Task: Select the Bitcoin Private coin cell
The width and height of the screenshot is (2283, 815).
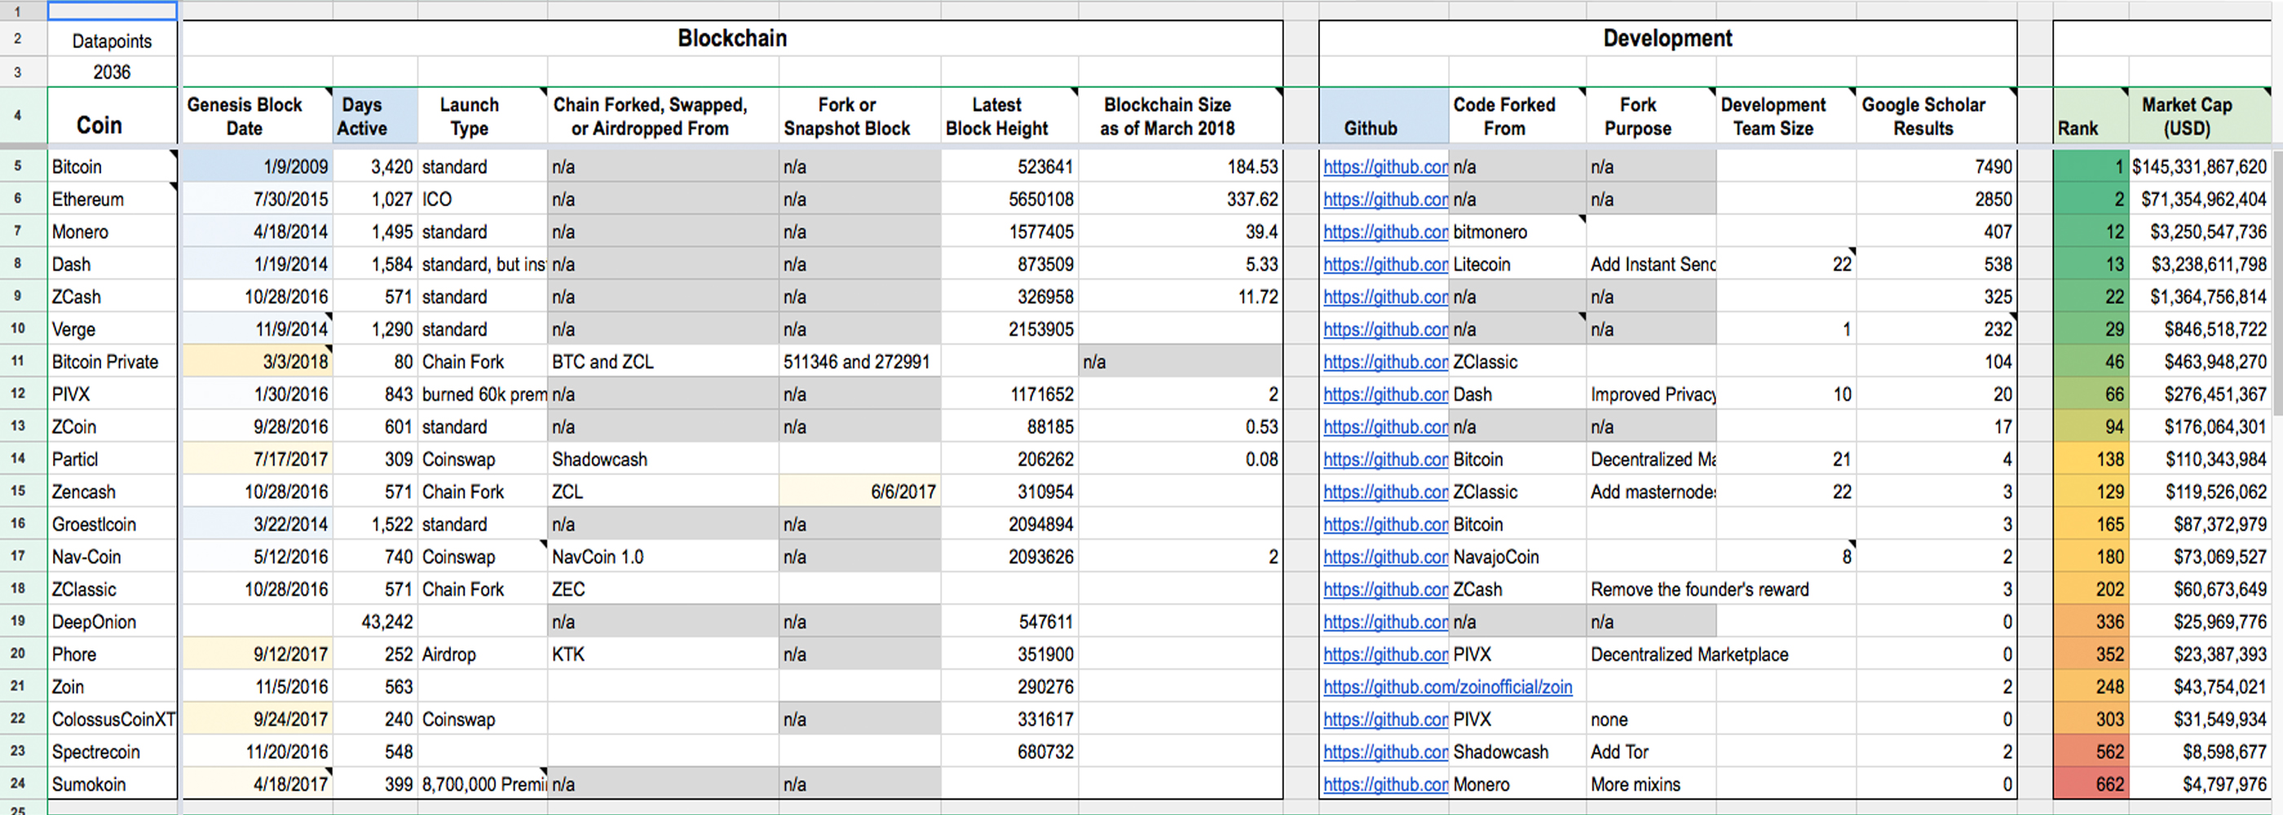Action: (113, 361)
